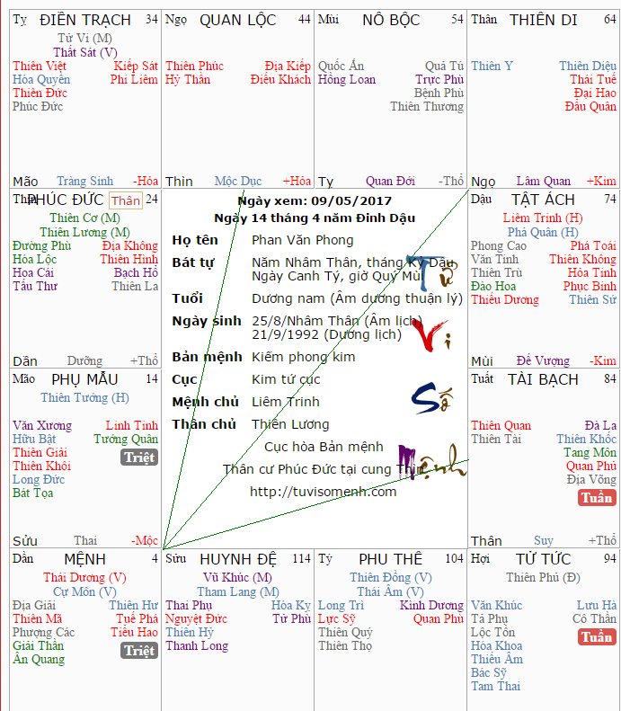This screenshot has height=711, width=621.
Task: Click Tử Vi (M) star in Điền Trạch
Action: 84,39
